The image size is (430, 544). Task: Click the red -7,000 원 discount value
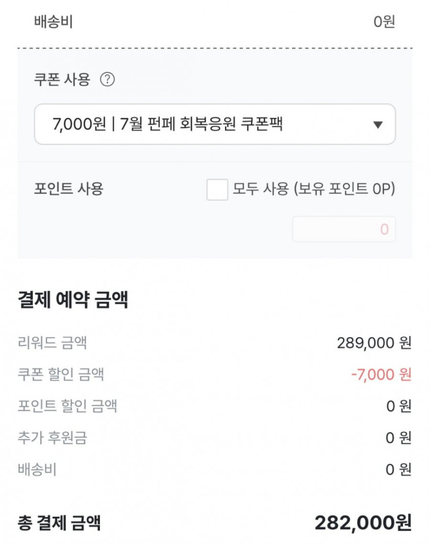click(381, 374)
